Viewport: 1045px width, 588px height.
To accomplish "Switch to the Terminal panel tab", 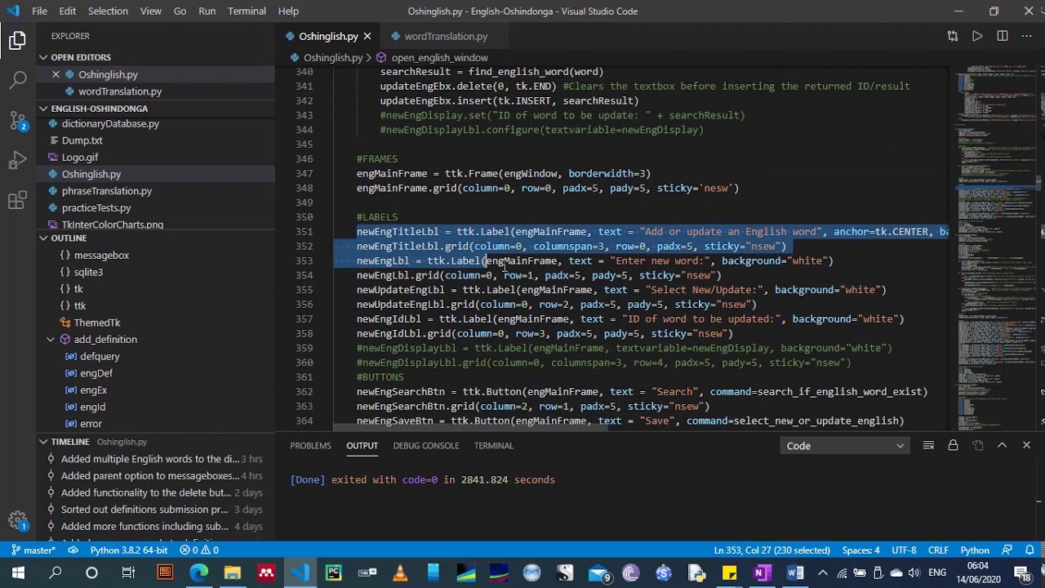I will (x=493, y=445).
